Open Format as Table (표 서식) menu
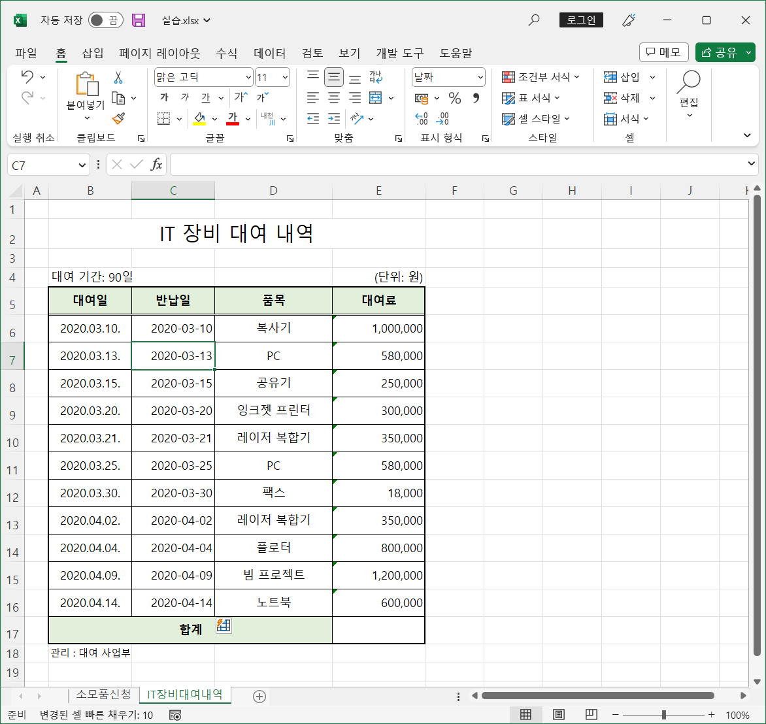The width and height of the screenshot is (766, 724). [x=531, y=98]
